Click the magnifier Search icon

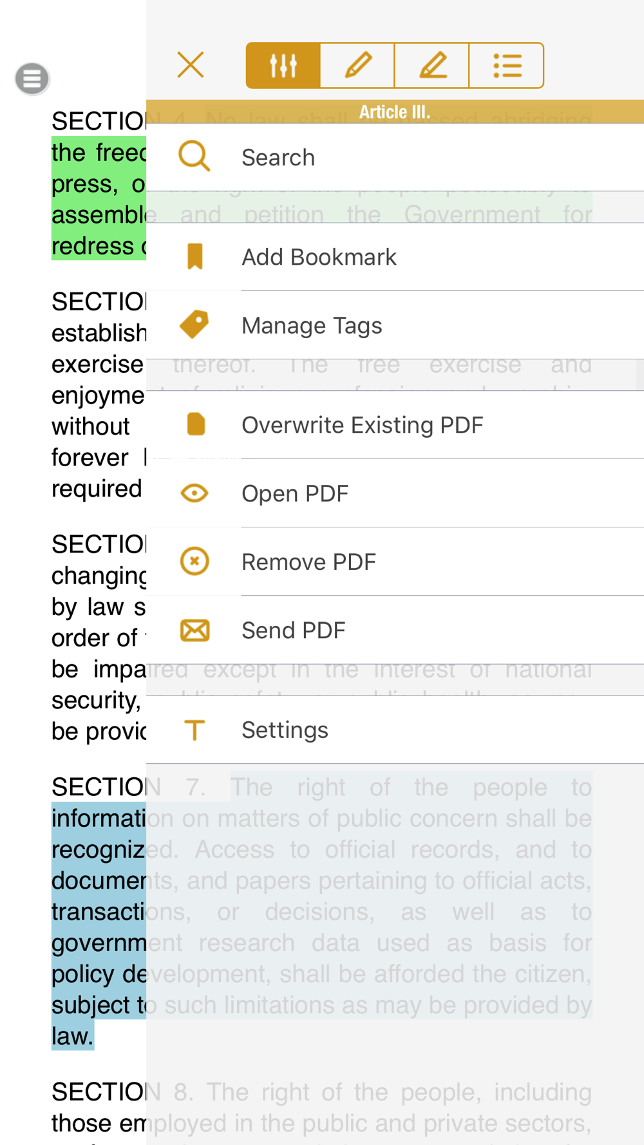click(x=194, y=156)
